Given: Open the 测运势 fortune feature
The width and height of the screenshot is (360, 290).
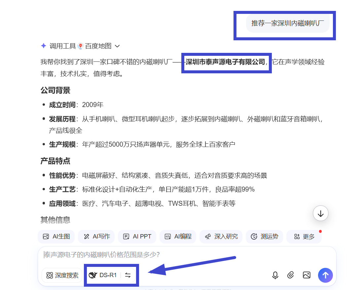Looking at the screenshot, I should 264,236.
